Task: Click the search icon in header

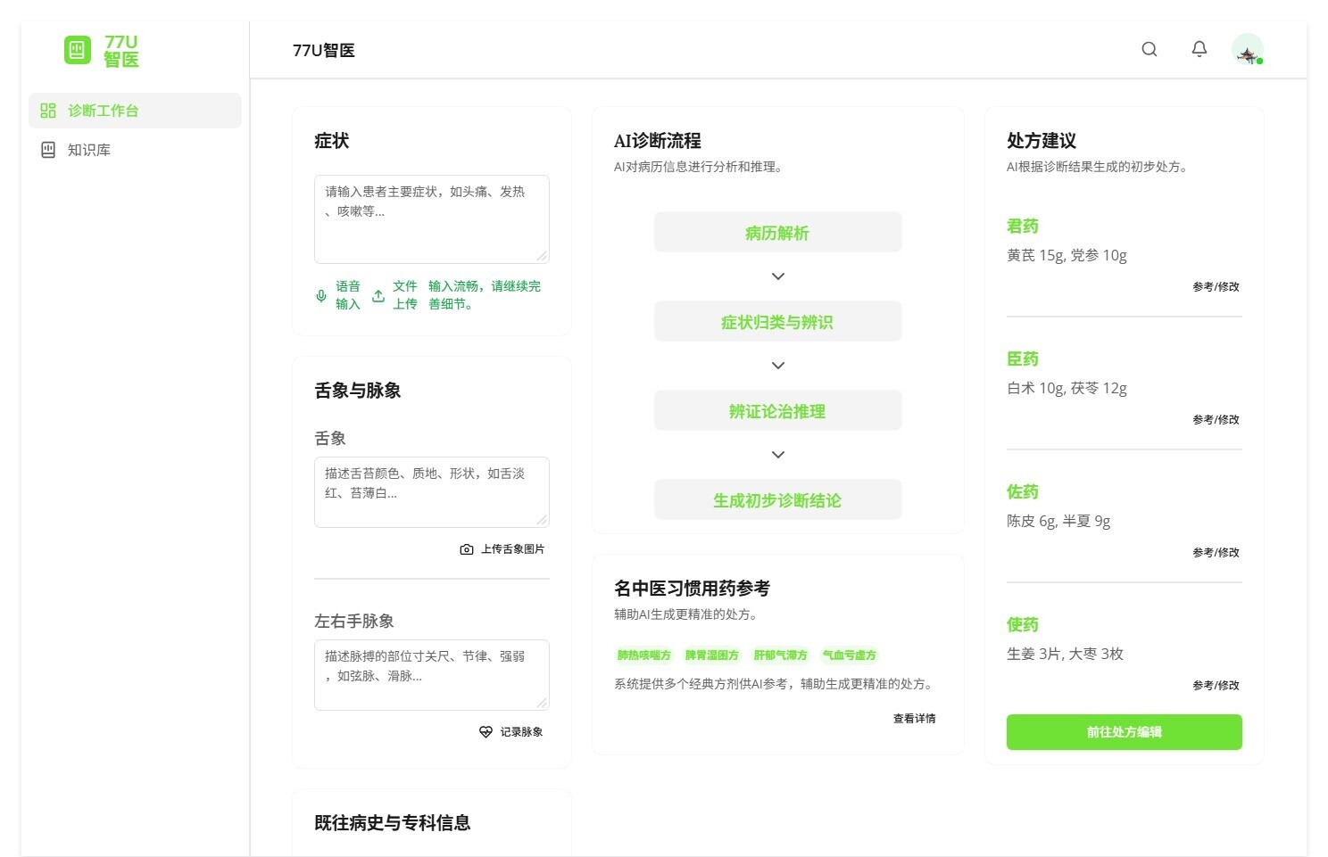Action: tap(1150, 50)
